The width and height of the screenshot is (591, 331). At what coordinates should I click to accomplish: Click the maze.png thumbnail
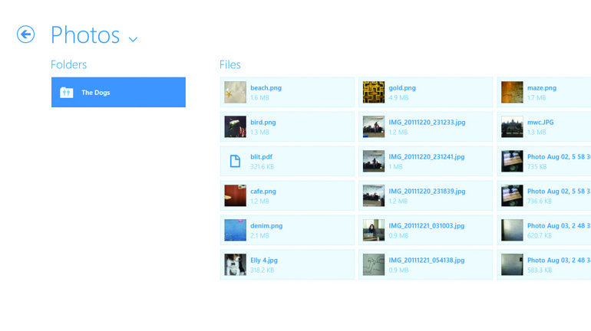click(x=512, y=92)
